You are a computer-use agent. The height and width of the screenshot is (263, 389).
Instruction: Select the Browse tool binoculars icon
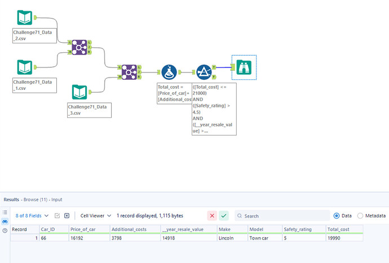244,67
